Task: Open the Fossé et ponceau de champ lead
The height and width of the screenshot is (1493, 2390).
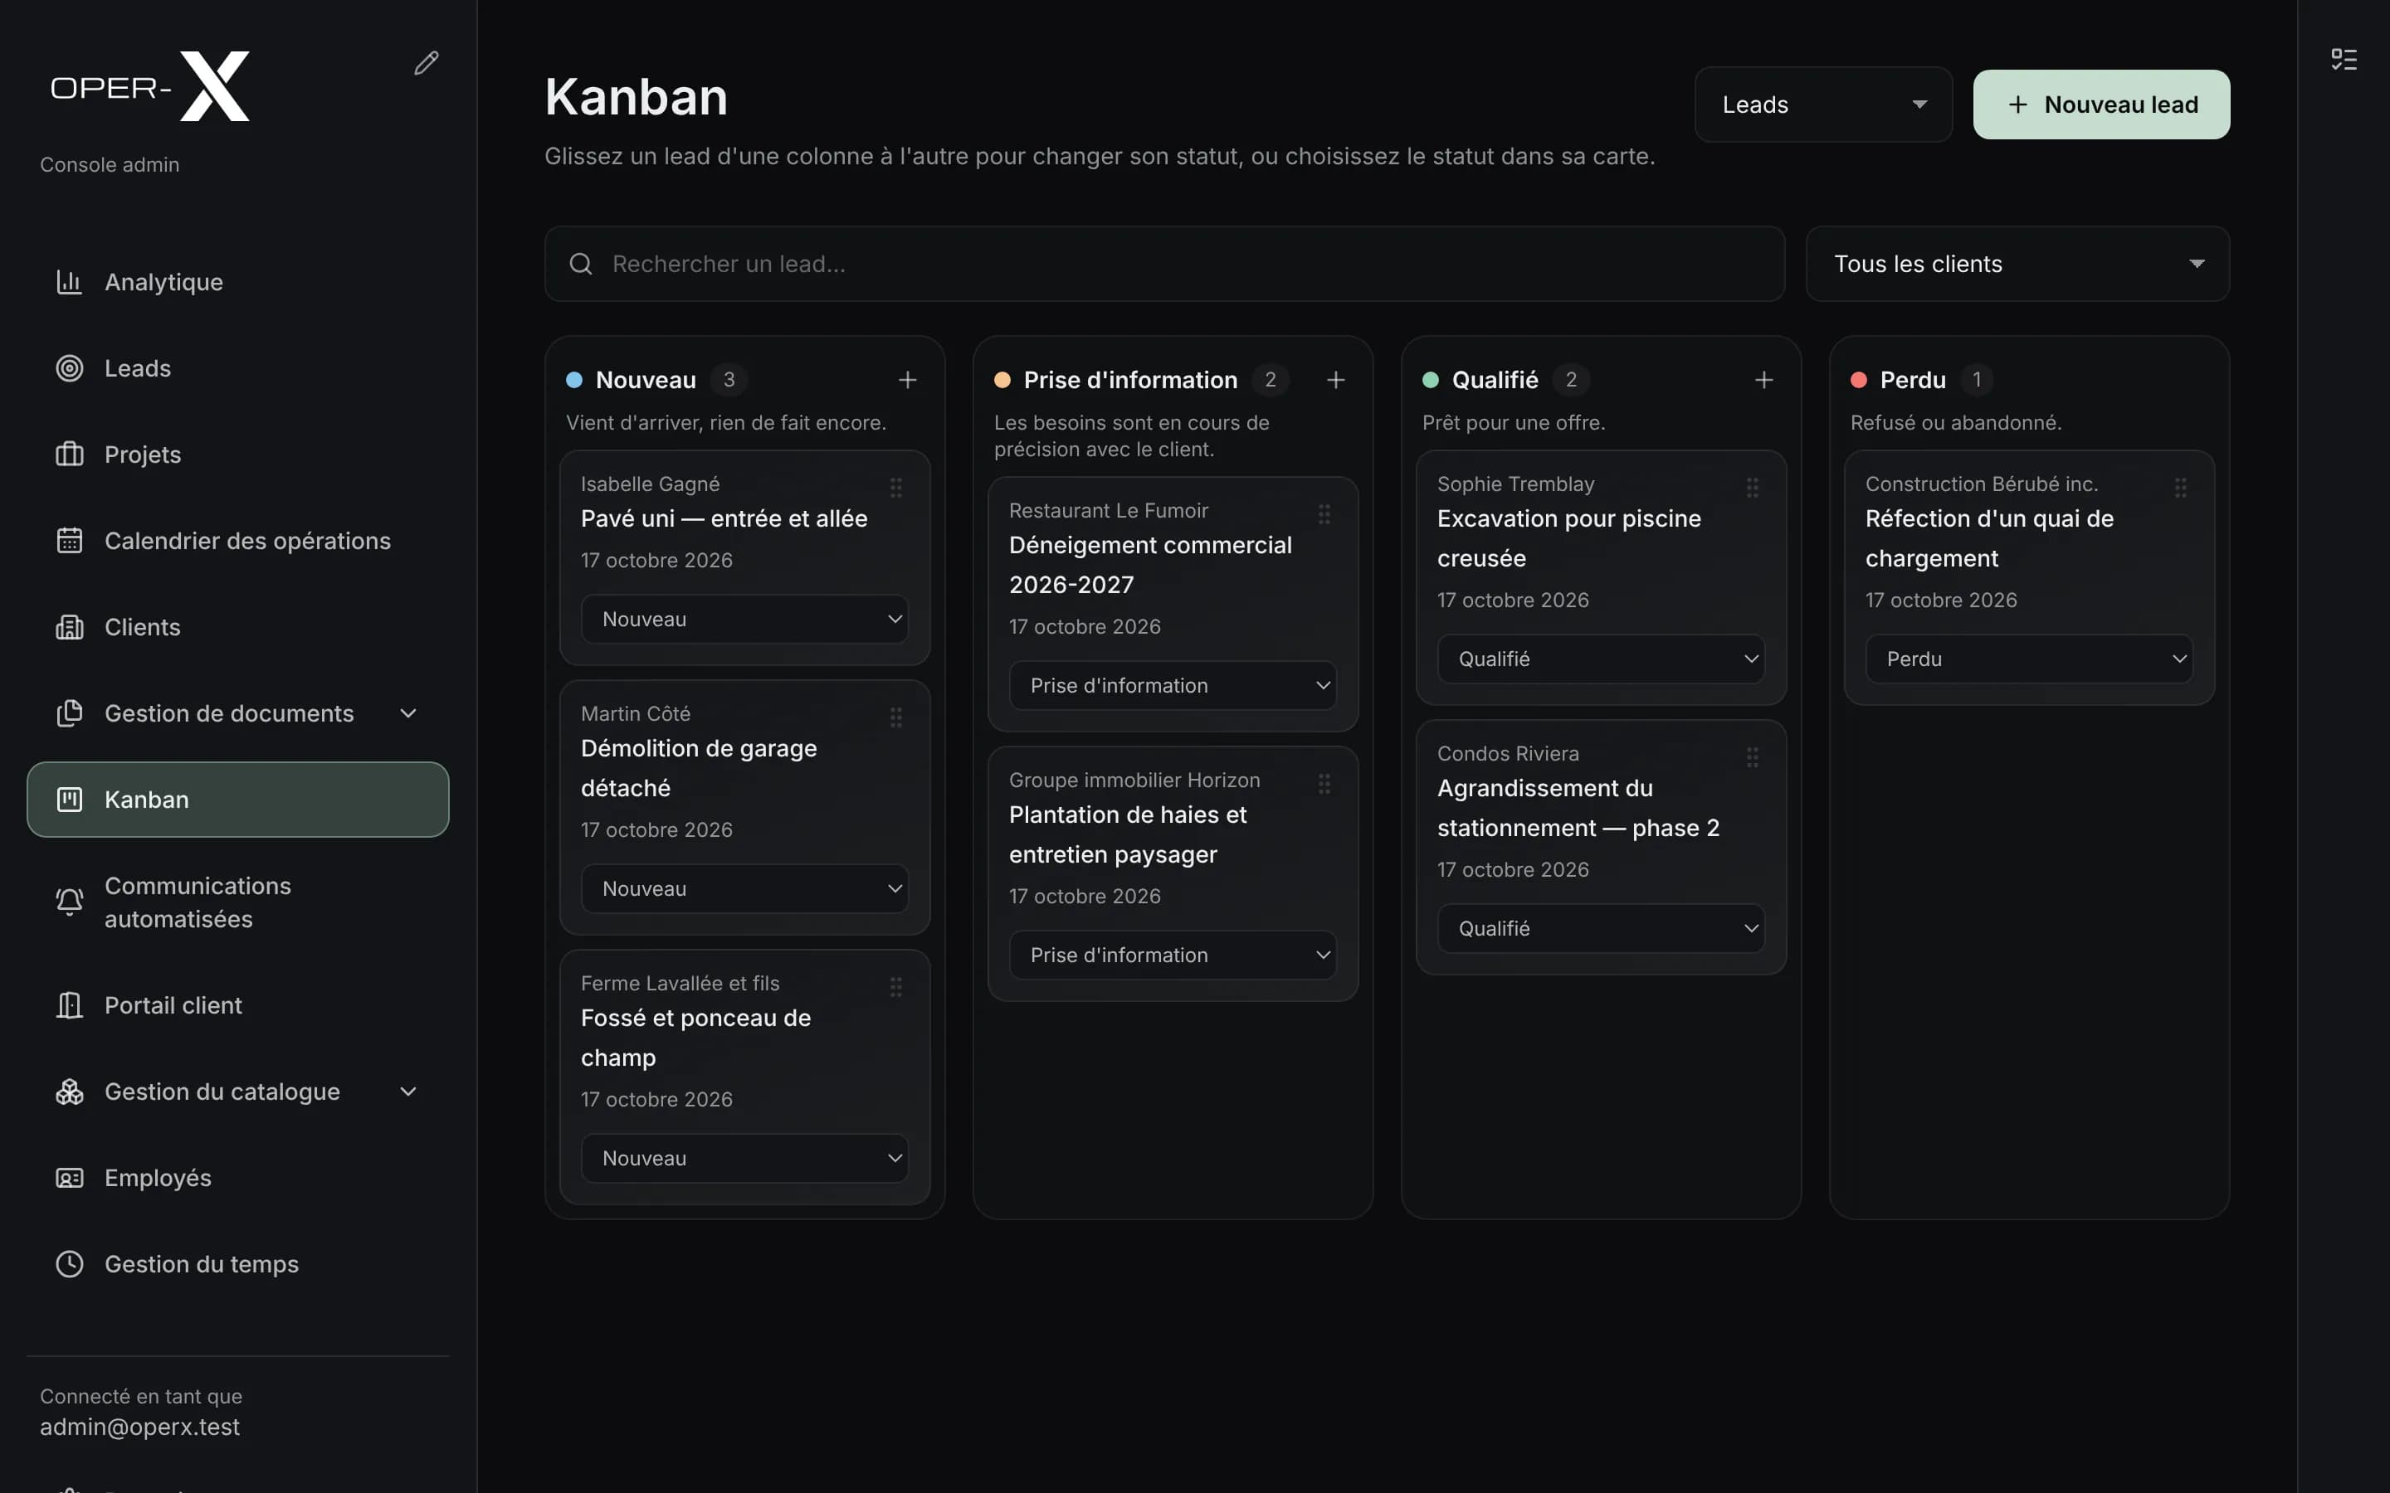Action: click(695, 1038)
